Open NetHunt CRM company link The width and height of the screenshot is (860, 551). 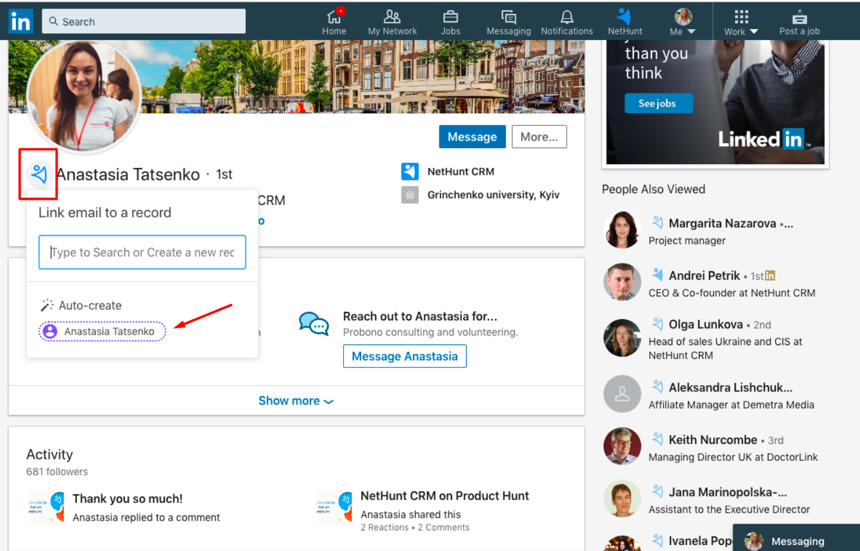(x=461, y=171)
